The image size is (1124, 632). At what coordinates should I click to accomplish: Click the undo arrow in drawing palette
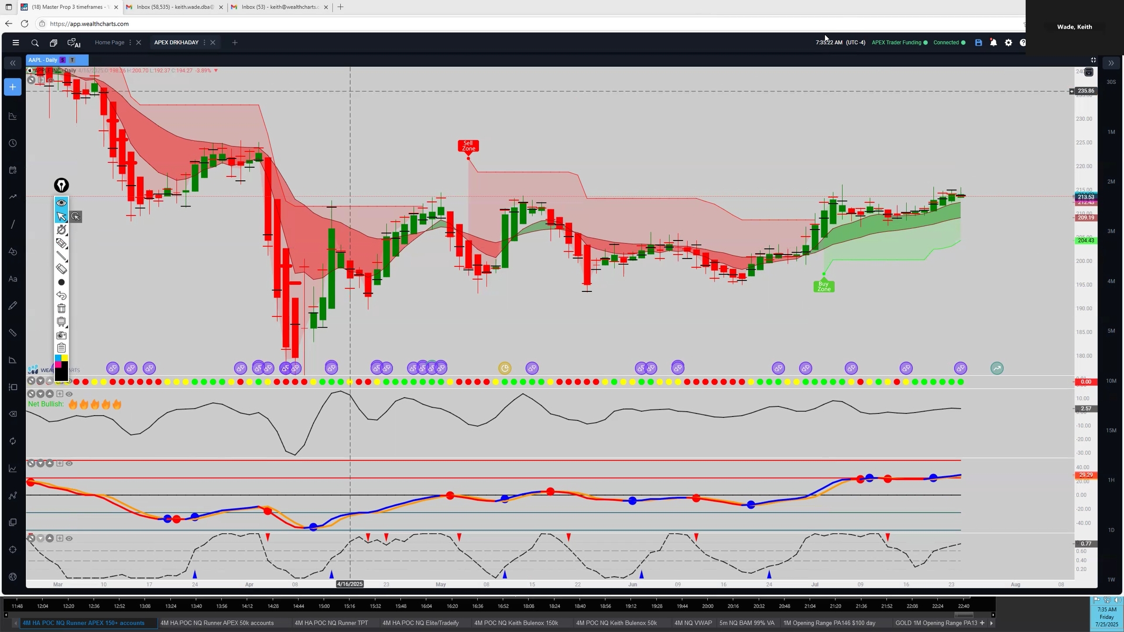(61, 296)
